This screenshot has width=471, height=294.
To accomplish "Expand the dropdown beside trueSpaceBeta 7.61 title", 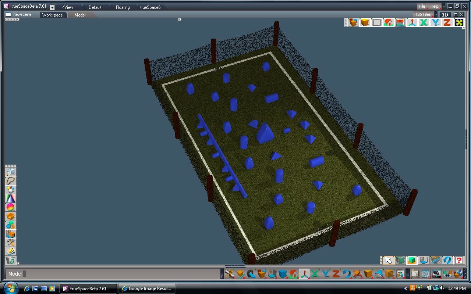I will tap(52, 7).
